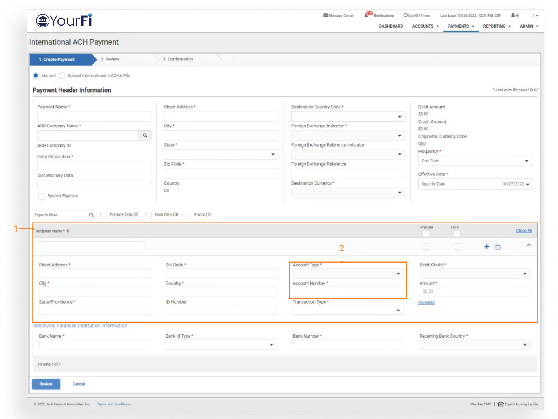Collapse the recipient row with the chevron
The image size is (558, 419).
click(529, 245)
